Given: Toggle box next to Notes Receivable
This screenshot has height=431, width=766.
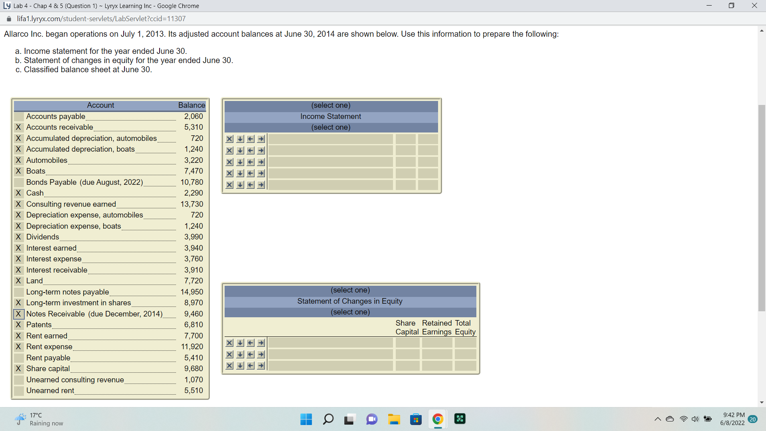Looking at the screenshot, I should click(18, 314).
